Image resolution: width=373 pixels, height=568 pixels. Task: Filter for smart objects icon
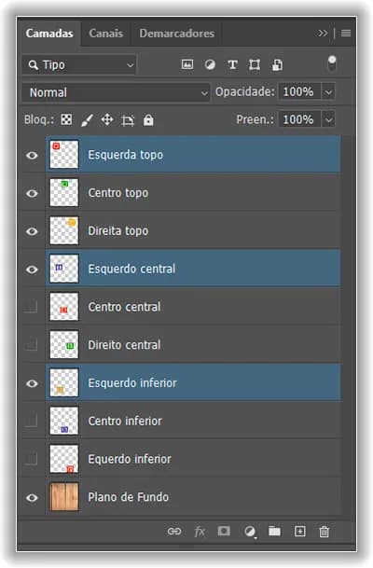pyautogui.click(x=277, y=65)
